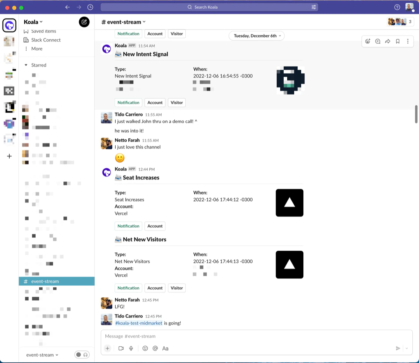Click the "Seat Increases" message heading
The width and height of the screenshot is (419, 363).
point(141,178)
